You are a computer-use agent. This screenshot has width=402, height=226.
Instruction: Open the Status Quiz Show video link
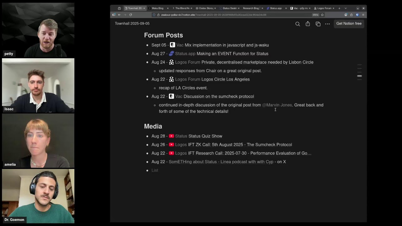point(205,136)
